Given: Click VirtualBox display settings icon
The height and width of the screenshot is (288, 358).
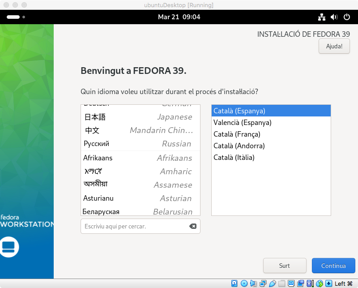Looking at the screenshot, I should [x=291, y=284].
